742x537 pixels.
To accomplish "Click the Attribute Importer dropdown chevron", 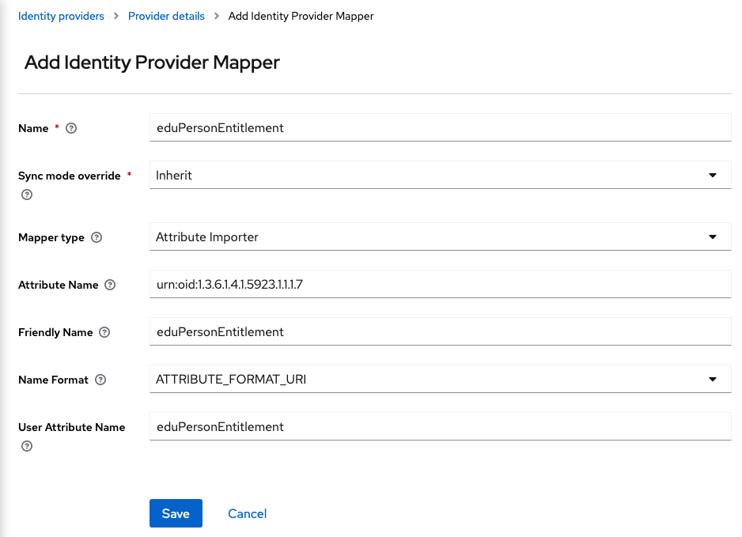I will pos(713,236).
